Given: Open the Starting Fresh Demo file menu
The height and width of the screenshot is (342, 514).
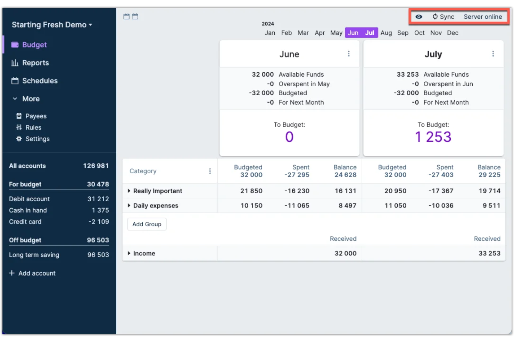Looking at the screenshot, I should pyautogui.click(x=52, y=25).
